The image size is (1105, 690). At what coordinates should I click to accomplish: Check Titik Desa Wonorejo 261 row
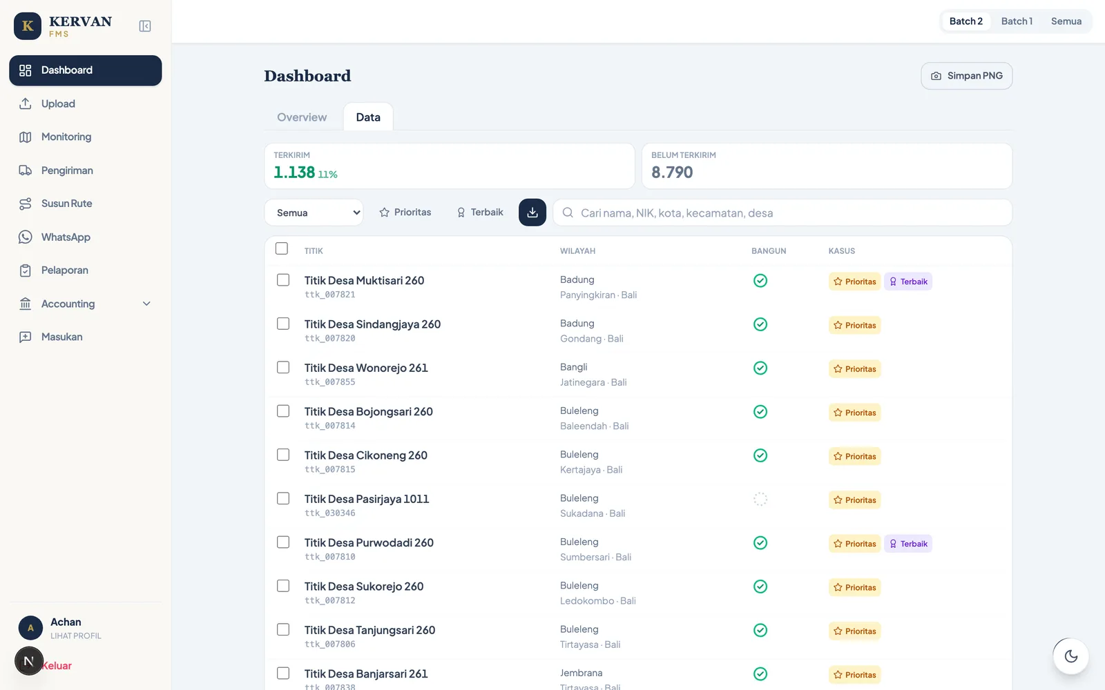(x=283, y=367)
